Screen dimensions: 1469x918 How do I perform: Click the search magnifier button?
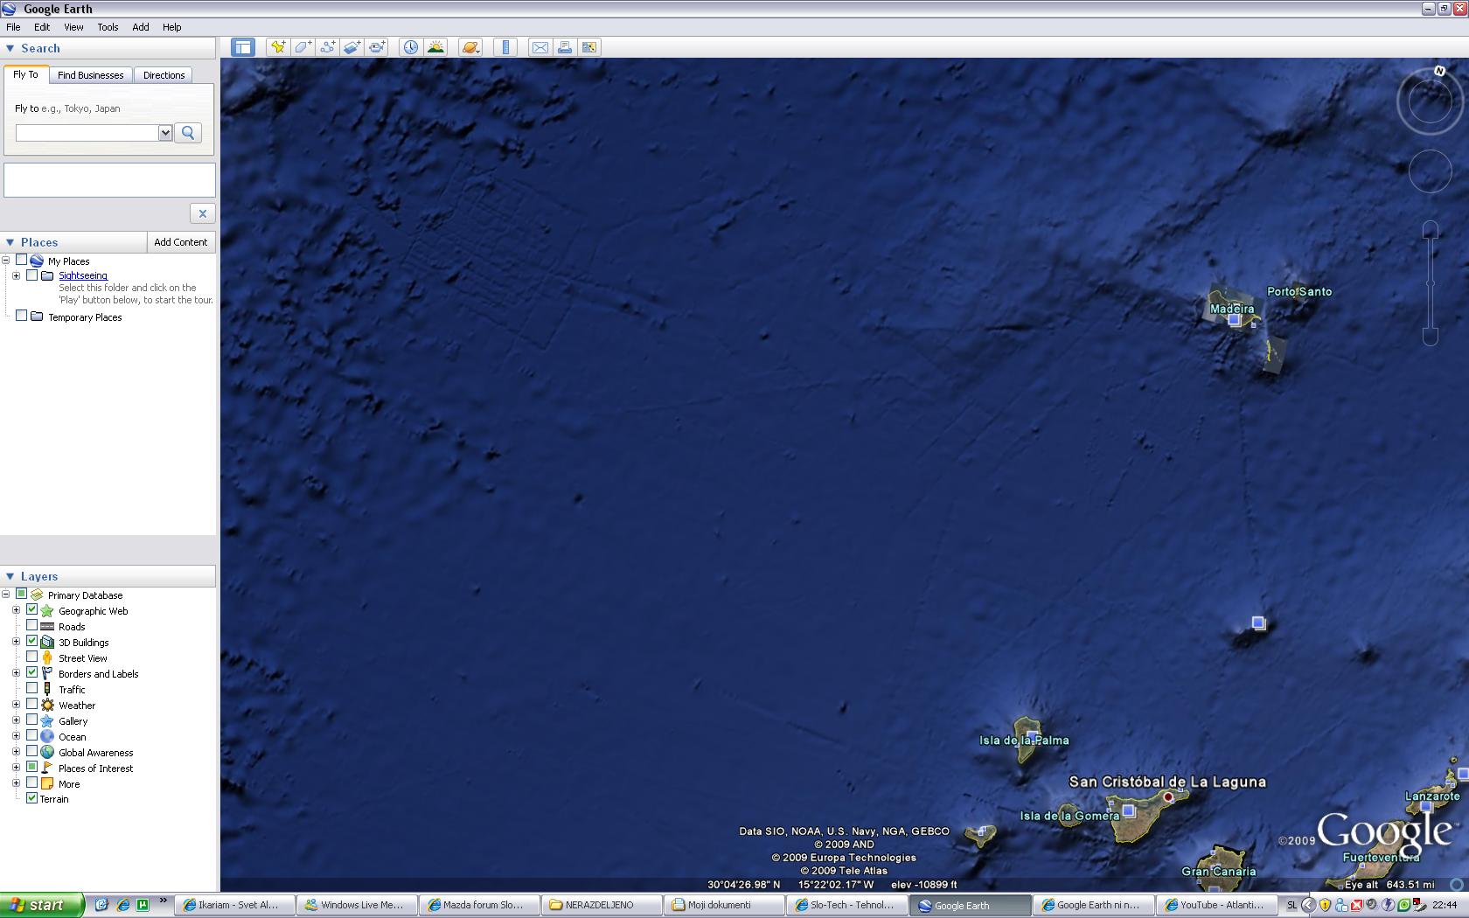pyautogui.click(x=188, y=133)
